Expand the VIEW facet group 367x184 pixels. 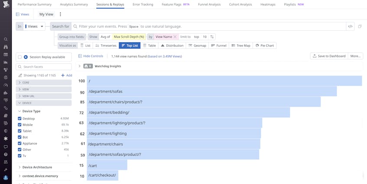pos(43,89)
